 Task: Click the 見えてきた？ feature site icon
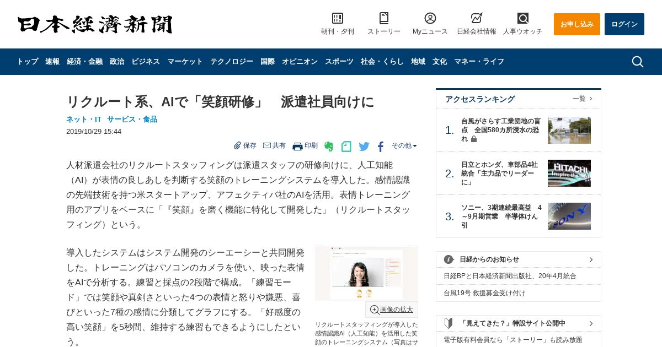449,323
